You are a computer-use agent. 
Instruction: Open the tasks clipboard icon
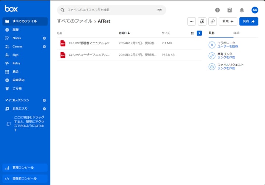pos(230,10)
